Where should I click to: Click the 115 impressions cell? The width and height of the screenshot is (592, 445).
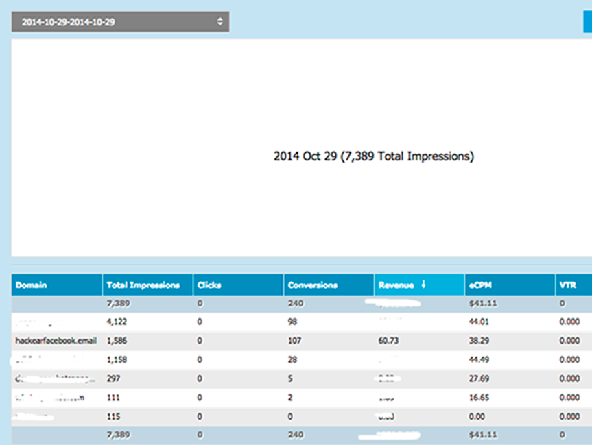113,417
